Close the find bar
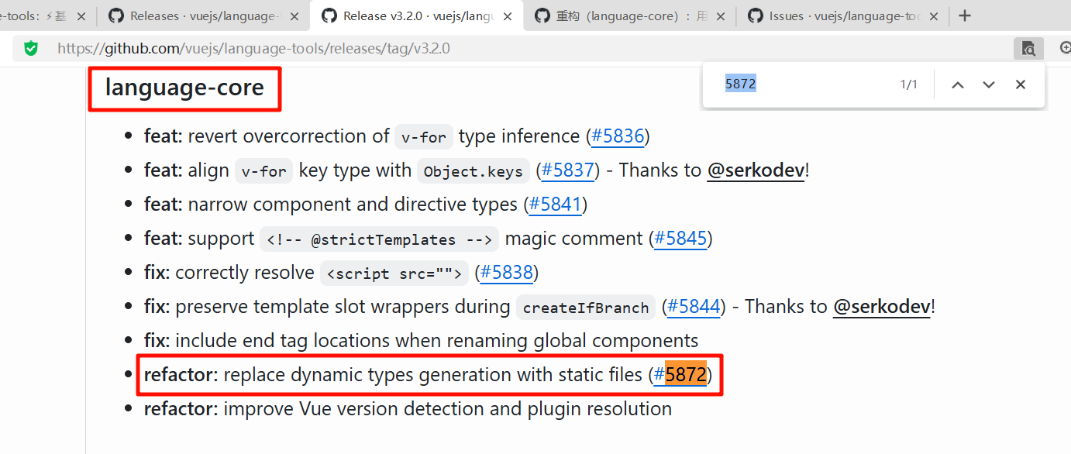The height and width of the screenshot is (454, 1071). (1021, 84)
